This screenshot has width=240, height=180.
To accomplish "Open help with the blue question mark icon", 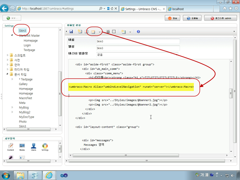I will click(138, 32).
